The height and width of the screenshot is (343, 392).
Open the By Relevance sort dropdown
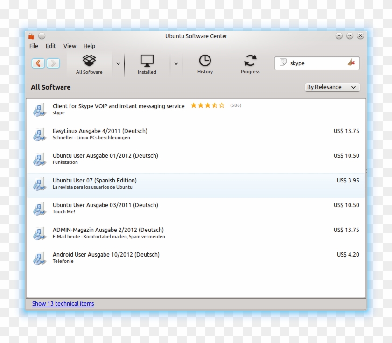coord(332,87)
